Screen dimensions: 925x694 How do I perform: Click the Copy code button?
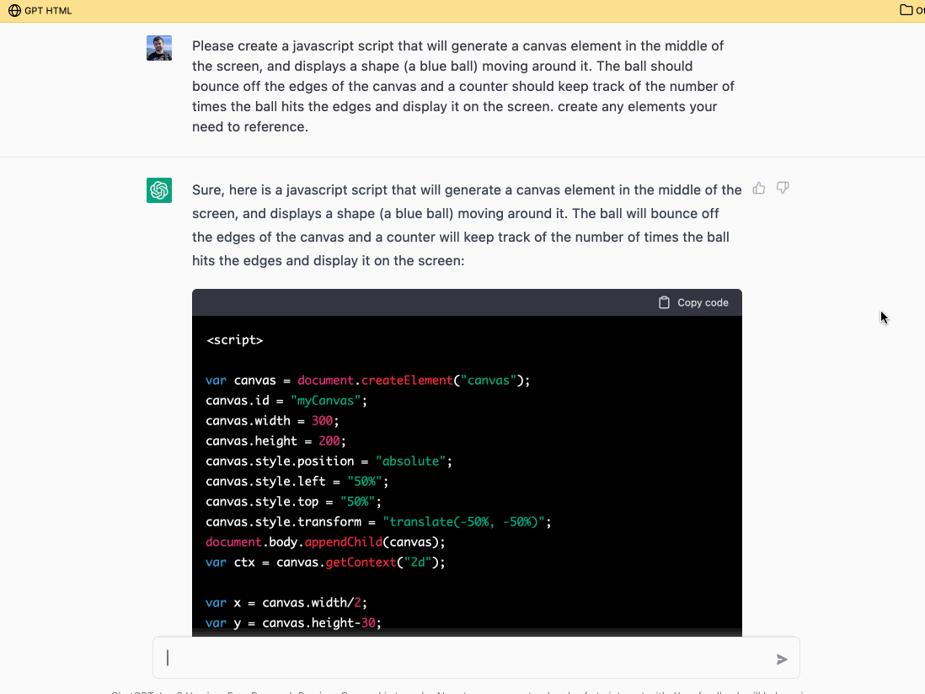click(694, 302)
